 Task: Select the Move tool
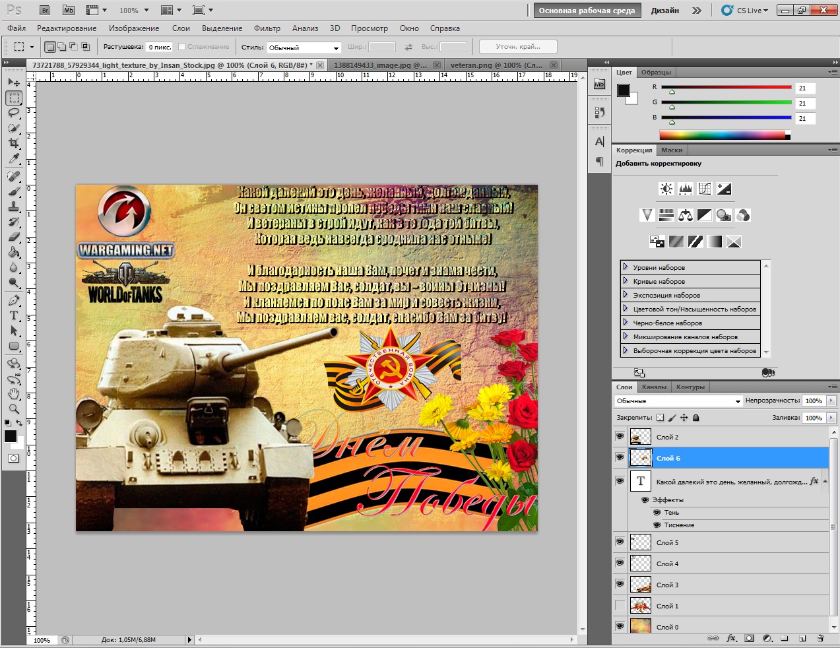tap(14, 82)
